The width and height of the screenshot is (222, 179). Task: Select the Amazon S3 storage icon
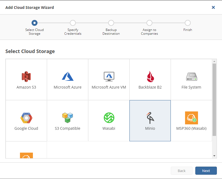pyautogui.click(x=26, y=76)
